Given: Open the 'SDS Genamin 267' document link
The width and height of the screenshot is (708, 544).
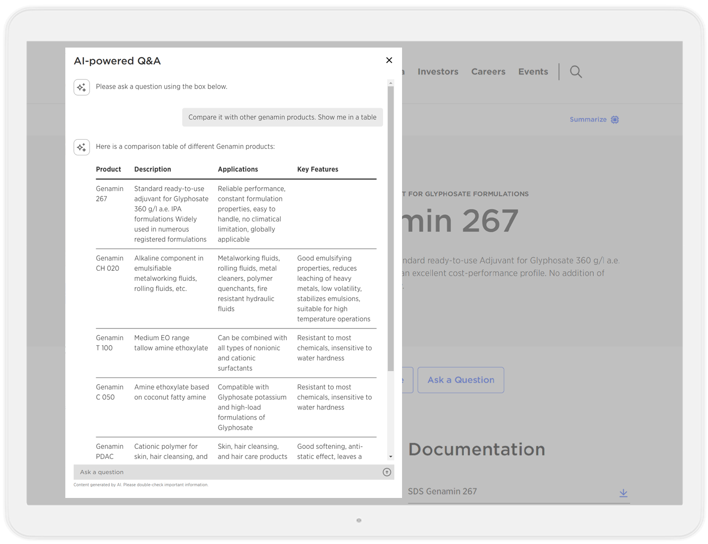Looking at the screenshot, I should pos(442,491).
